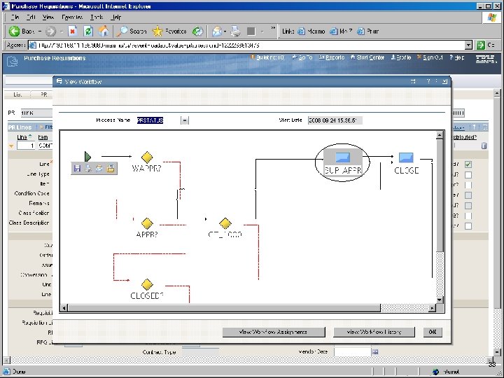This screenshot has height=378, width=504.
Task: Open the Bulletins link in header
Action: click(267, 57)
